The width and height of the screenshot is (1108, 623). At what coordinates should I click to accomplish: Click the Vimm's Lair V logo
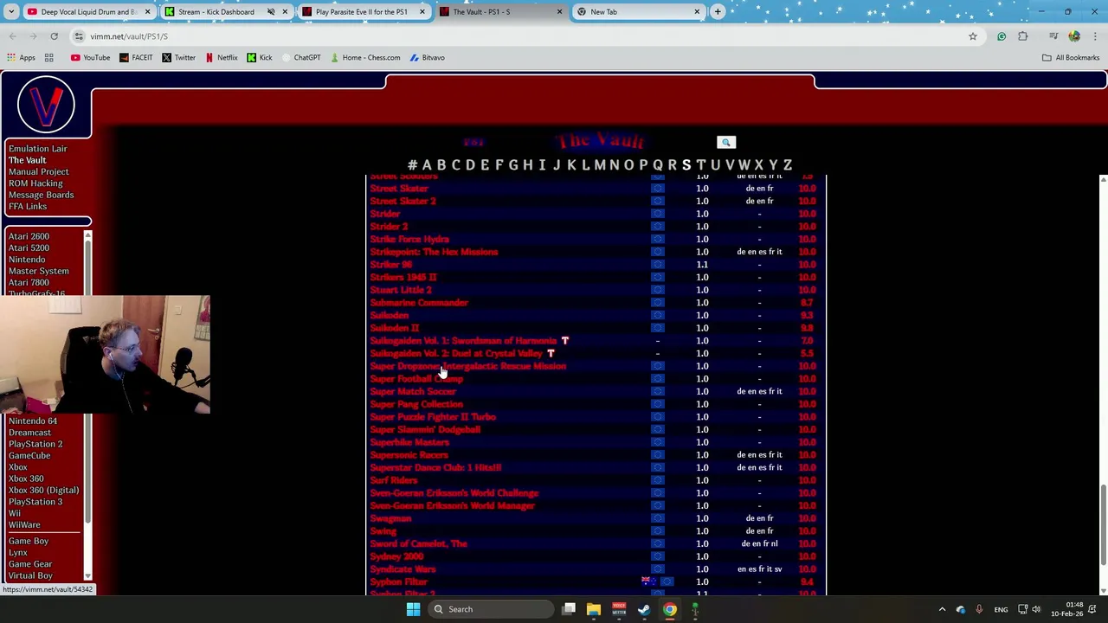(x=46, y=104)
